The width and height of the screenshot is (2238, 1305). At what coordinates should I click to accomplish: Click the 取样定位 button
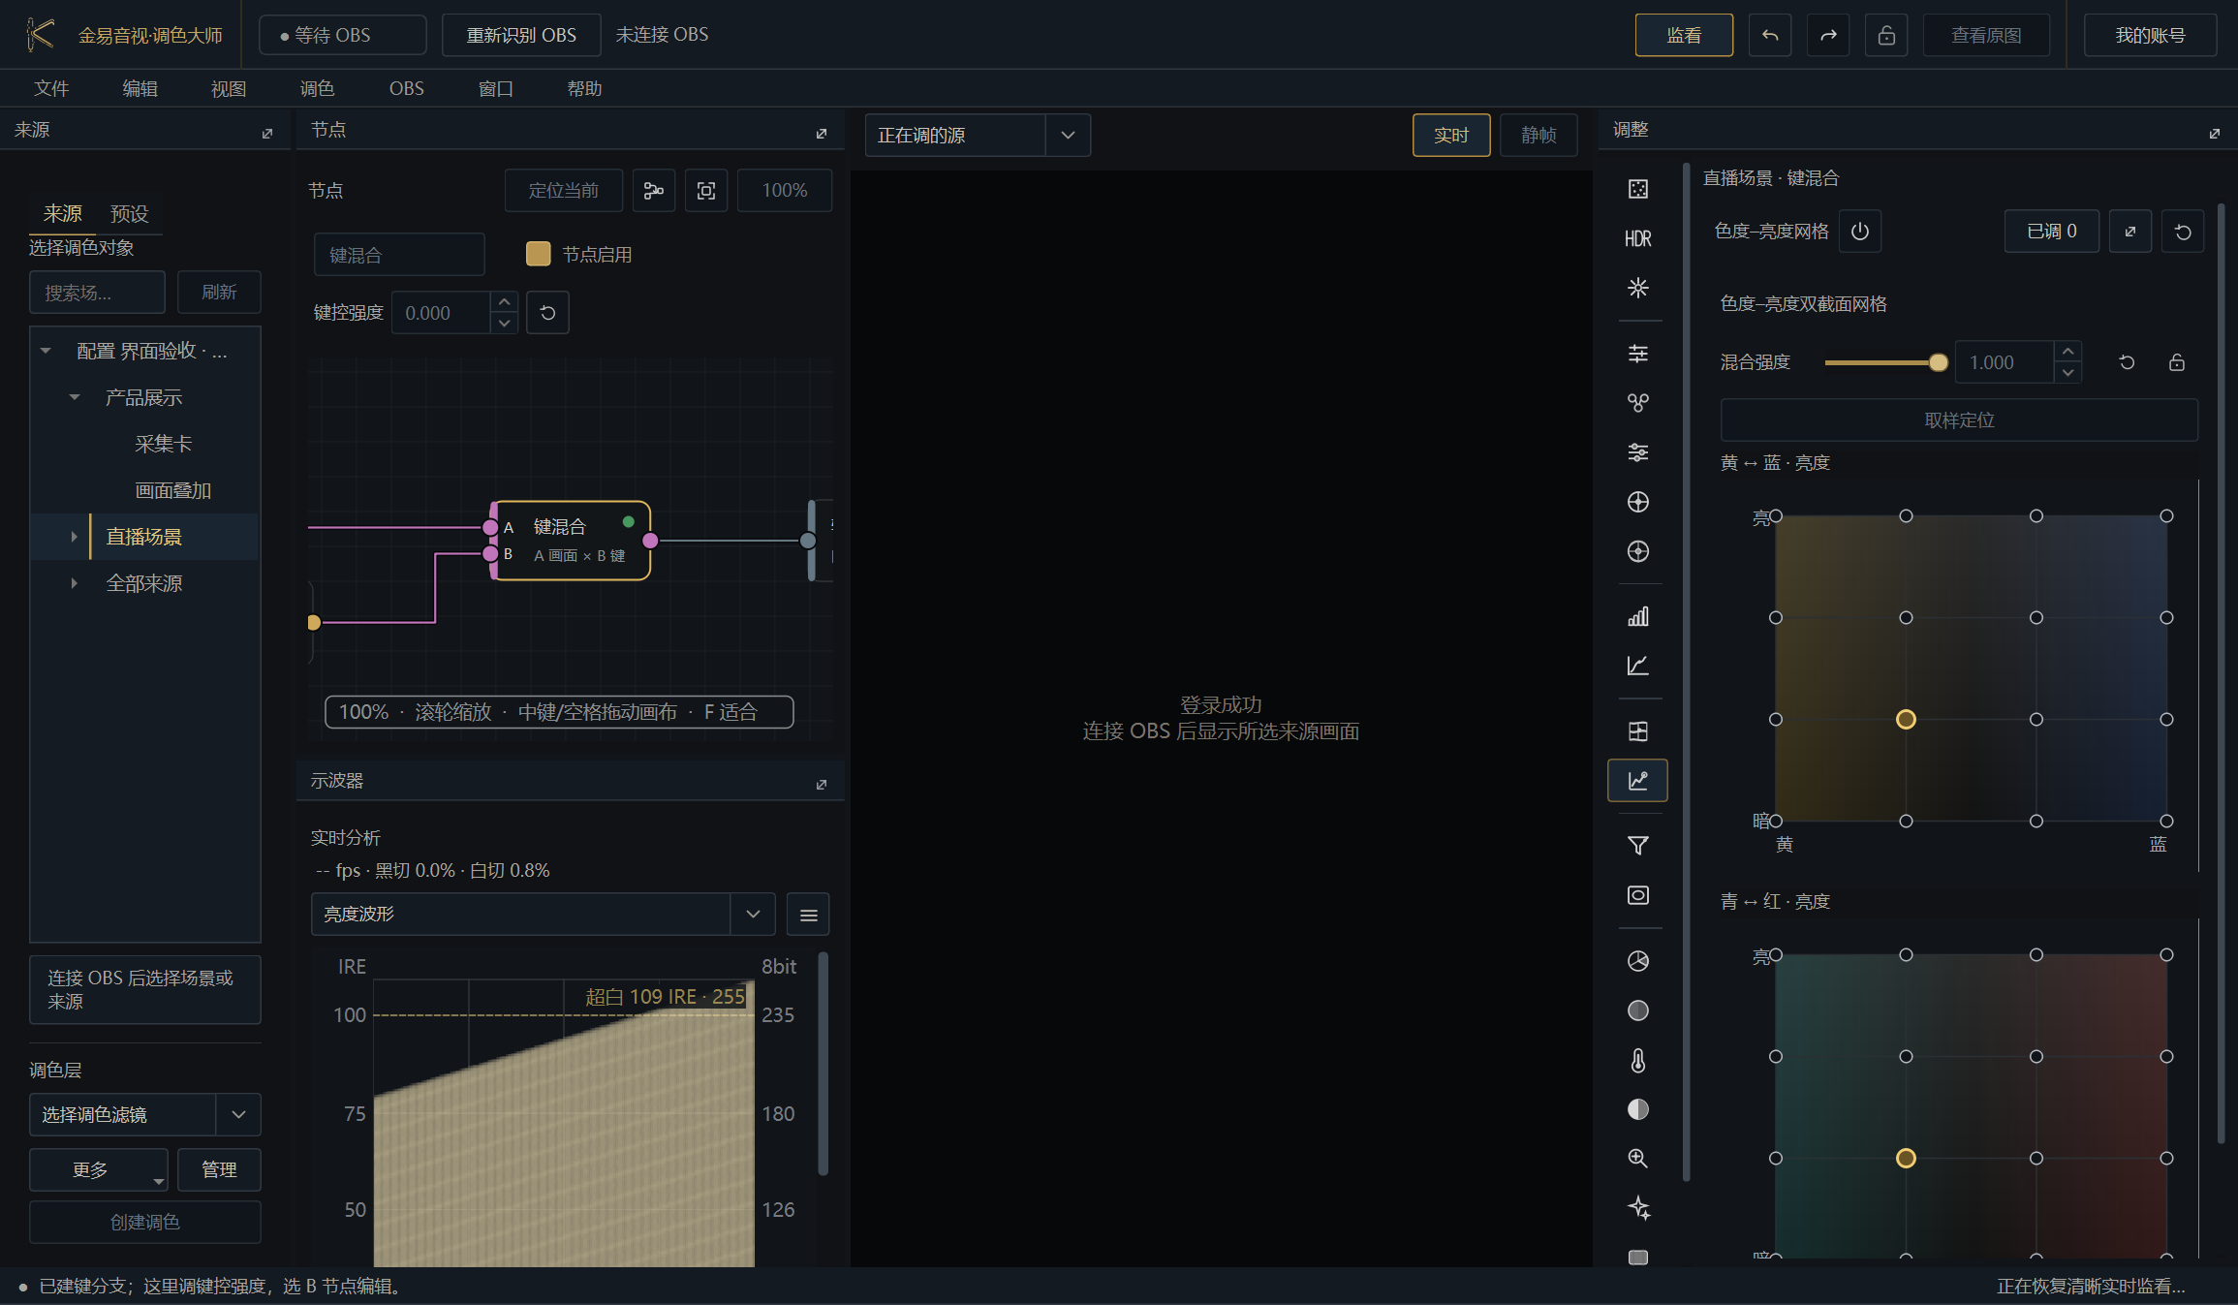click(1959, 420)
